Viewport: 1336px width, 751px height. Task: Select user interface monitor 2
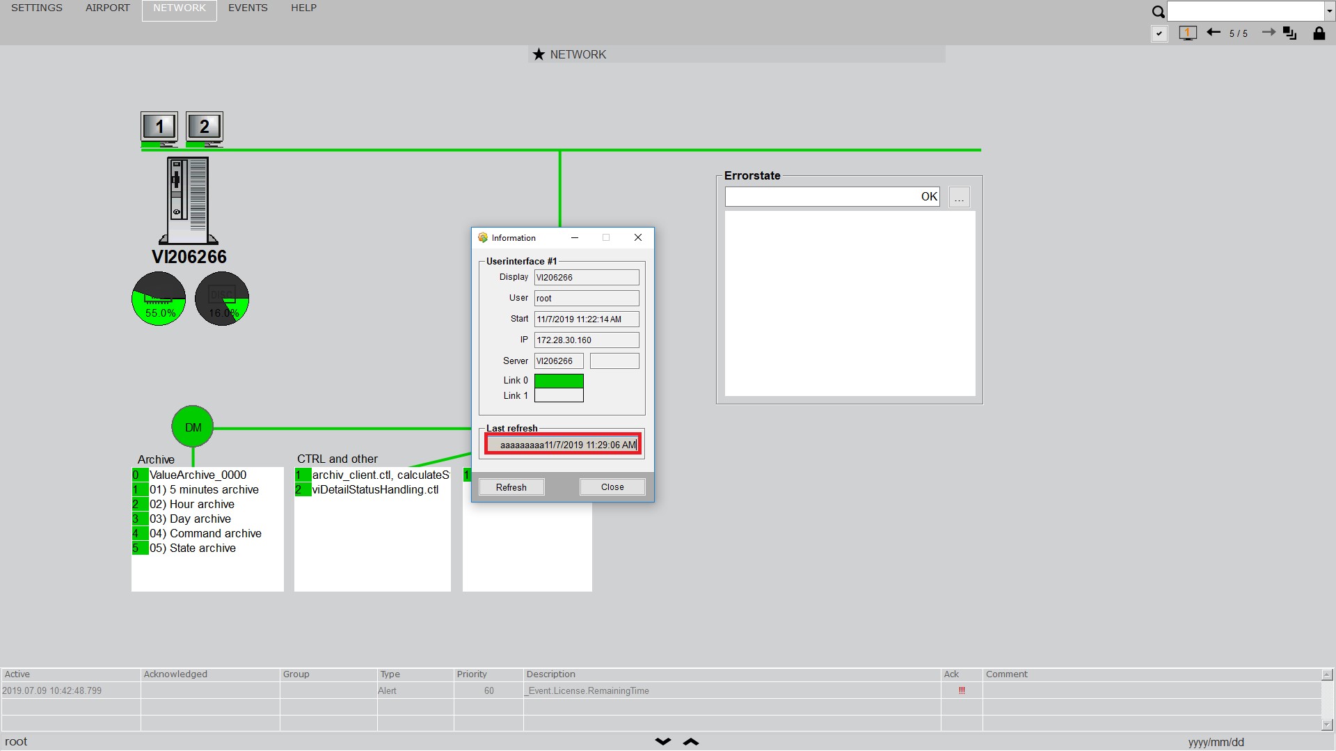tap(204, 128)
